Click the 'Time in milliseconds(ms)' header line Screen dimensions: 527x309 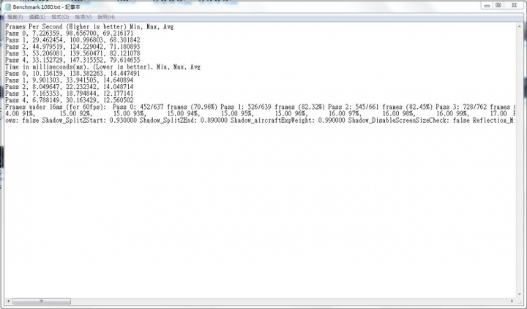click(103, 67)
